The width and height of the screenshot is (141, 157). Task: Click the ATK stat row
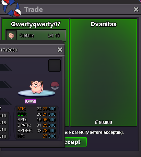click(x=36, y=109)
